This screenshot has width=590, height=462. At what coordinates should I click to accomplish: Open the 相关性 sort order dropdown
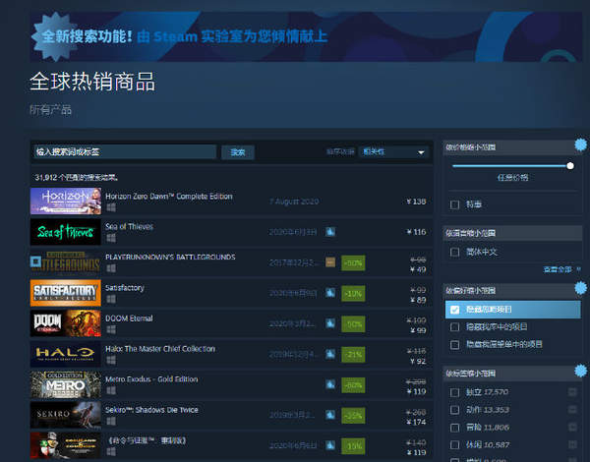point(393,152)
